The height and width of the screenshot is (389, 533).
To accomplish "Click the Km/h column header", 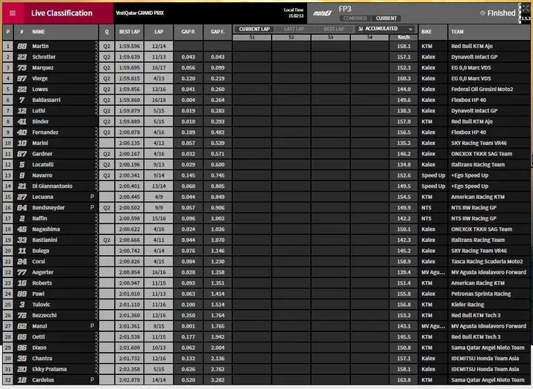I will 403,37.
